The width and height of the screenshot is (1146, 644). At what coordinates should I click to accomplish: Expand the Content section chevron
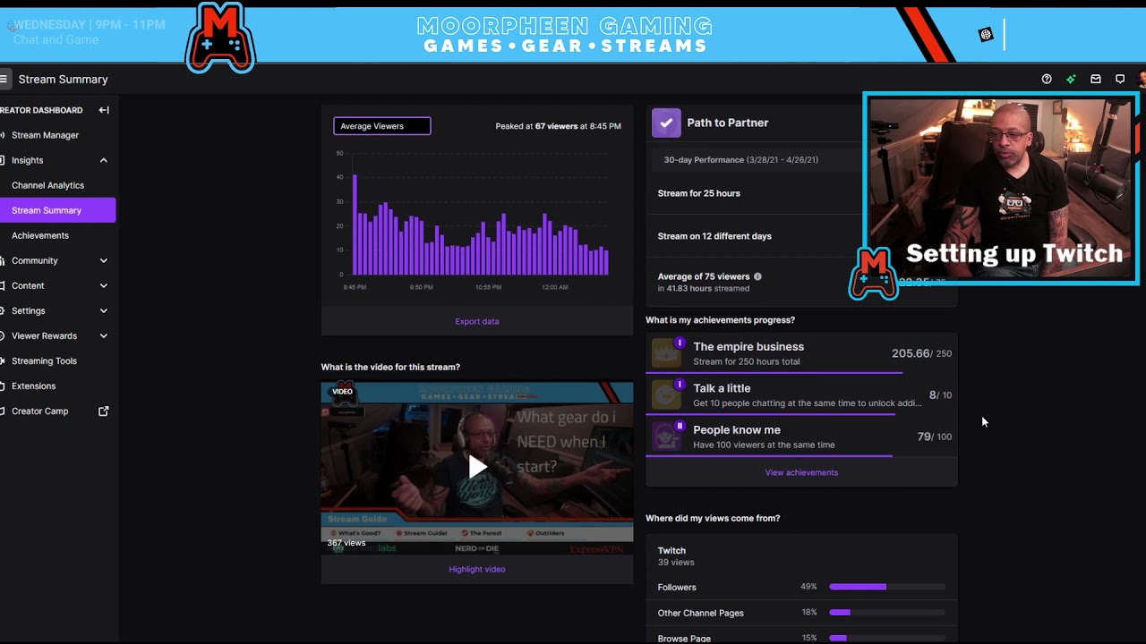click(104, 285)
